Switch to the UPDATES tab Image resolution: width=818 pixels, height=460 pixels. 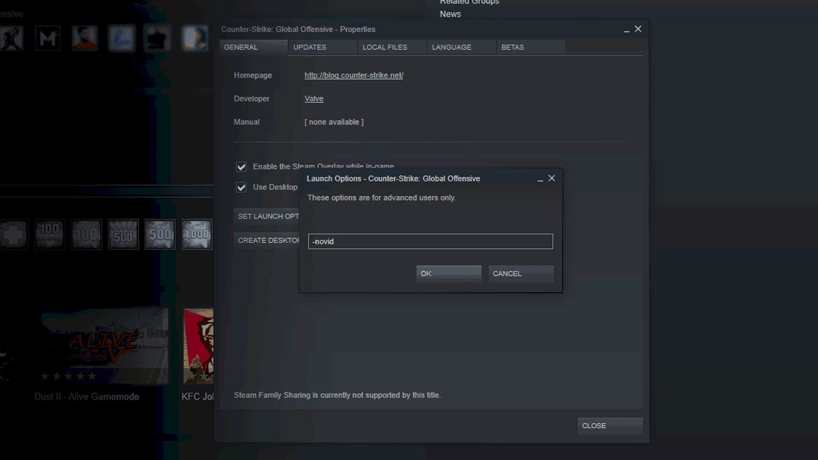(310, 46)
